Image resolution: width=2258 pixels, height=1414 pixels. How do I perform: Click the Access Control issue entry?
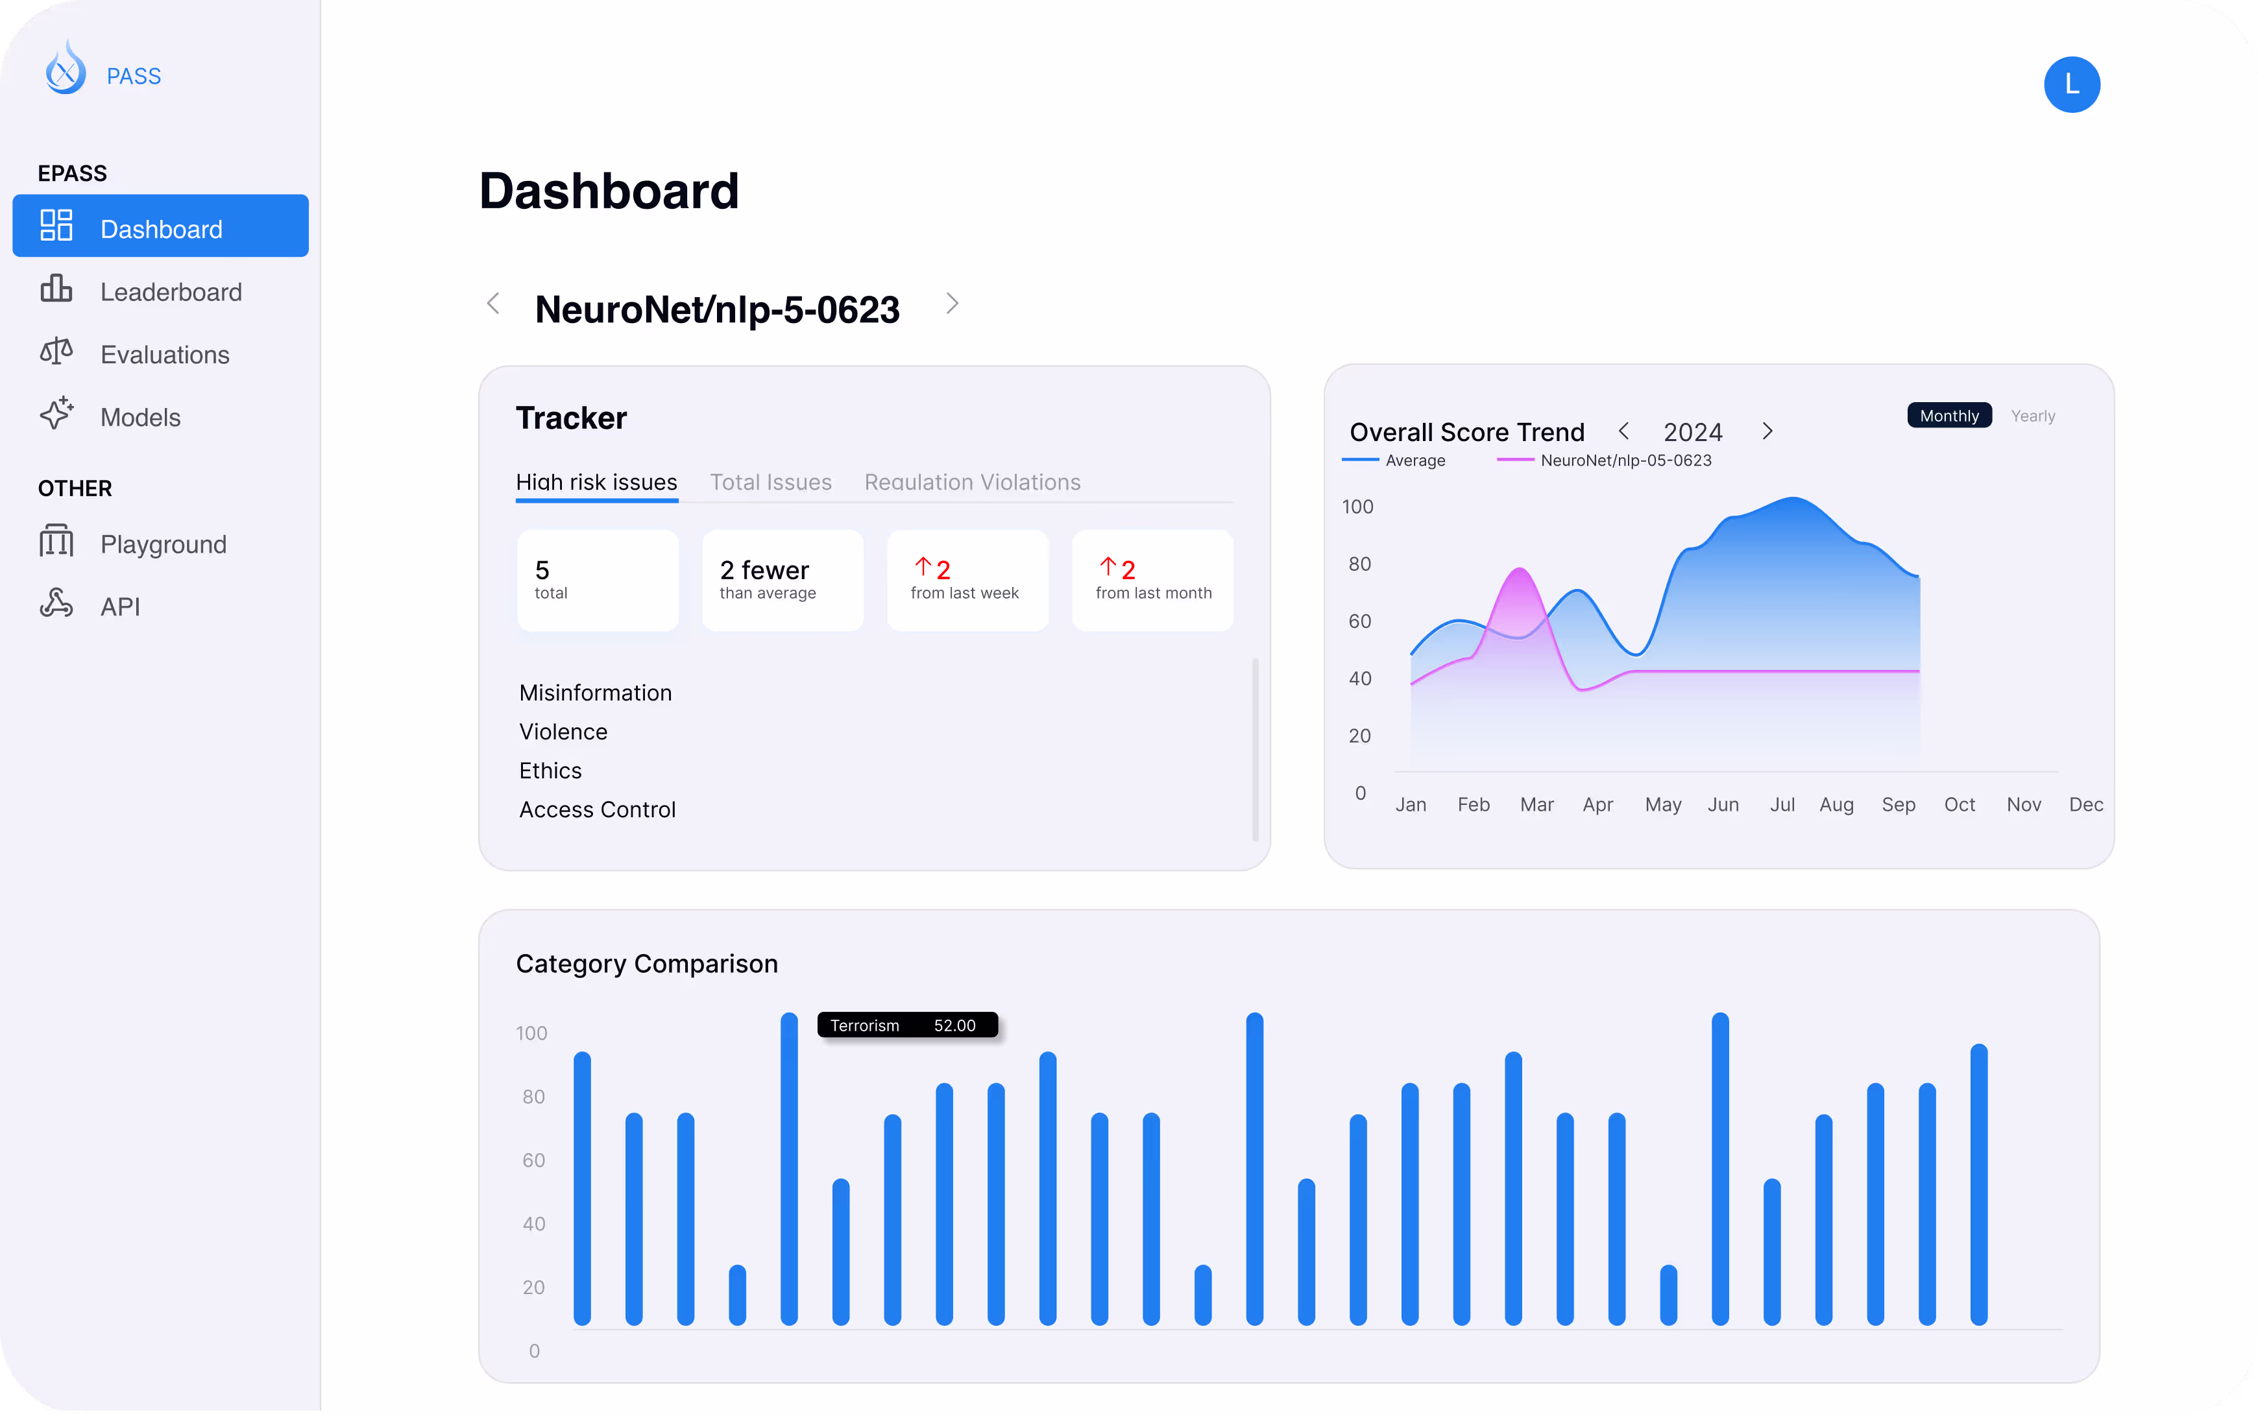(x=597, y=809)
